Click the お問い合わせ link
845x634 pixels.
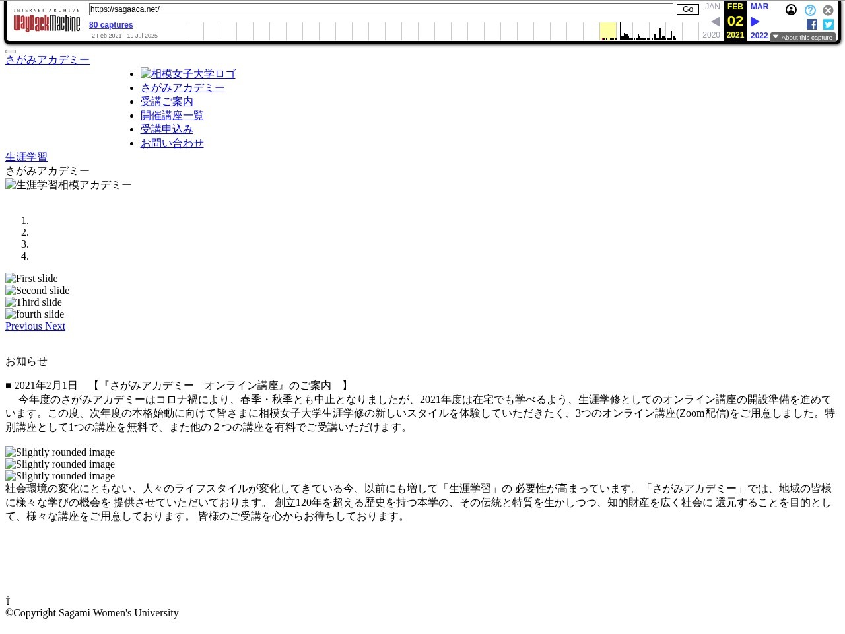[172, 143]
